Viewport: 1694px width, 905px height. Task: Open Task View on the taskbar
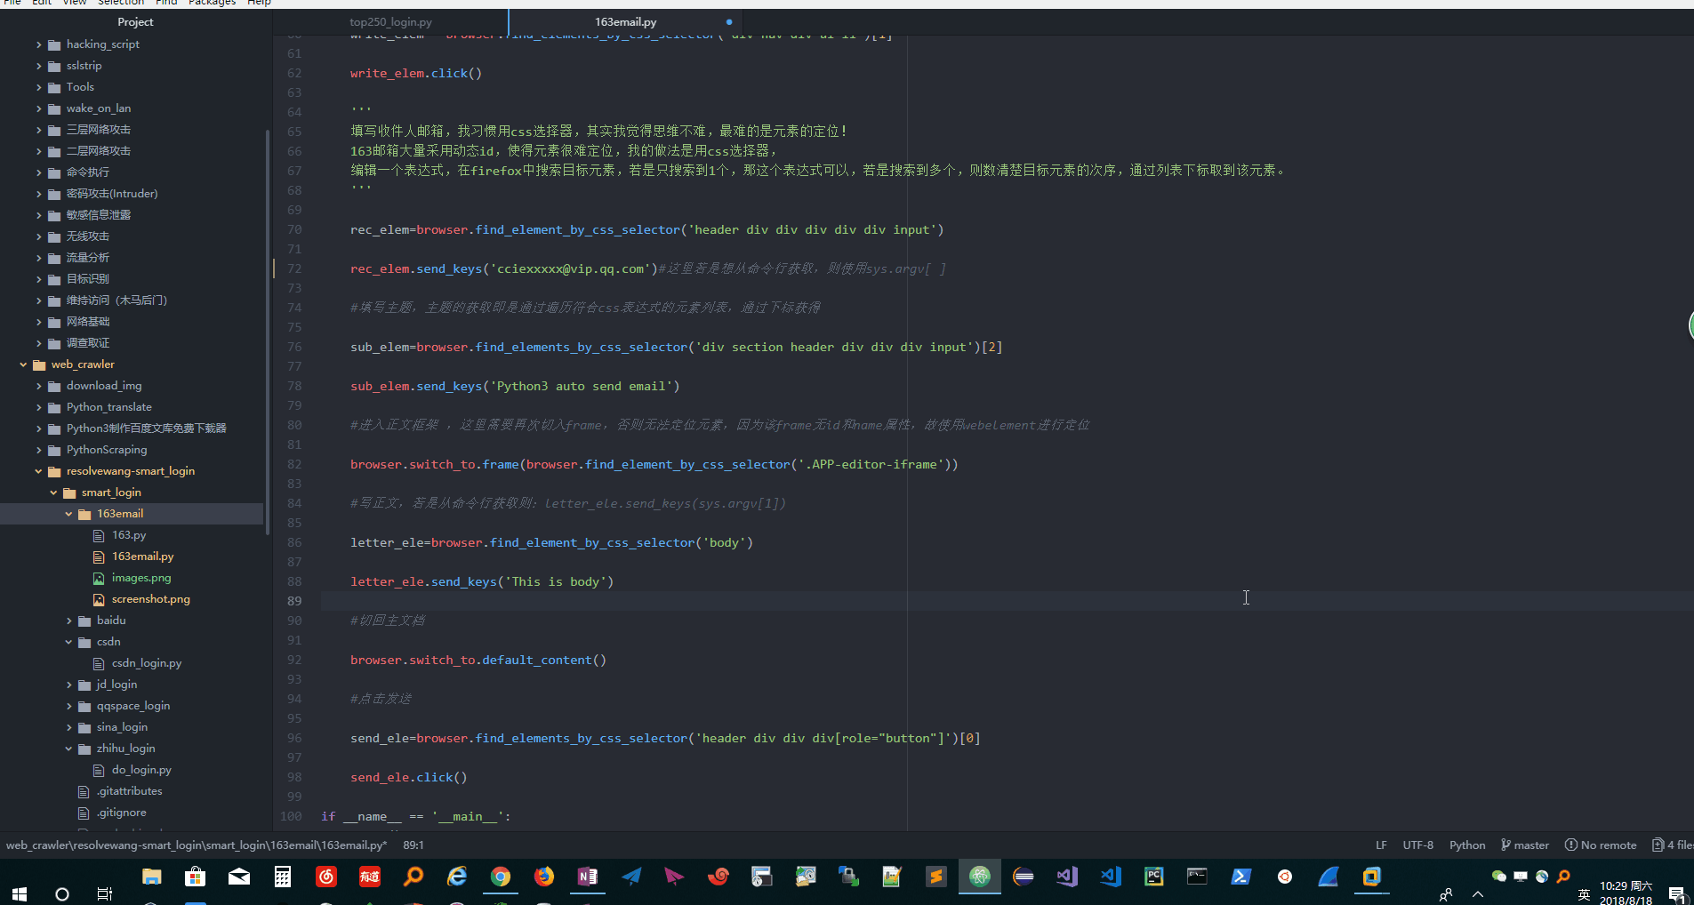105,893
